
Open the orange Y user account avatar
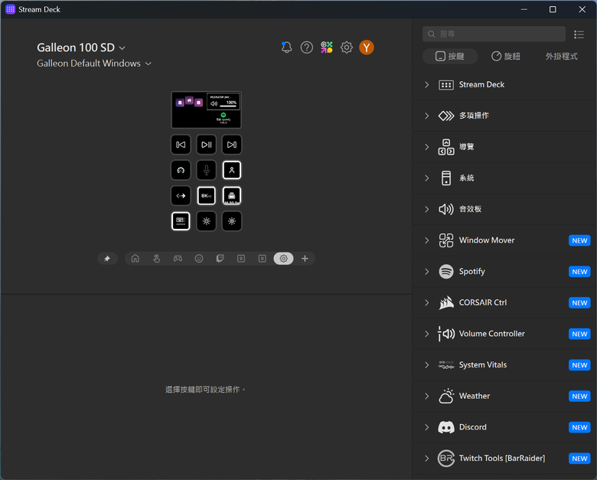tap(367, 47)
